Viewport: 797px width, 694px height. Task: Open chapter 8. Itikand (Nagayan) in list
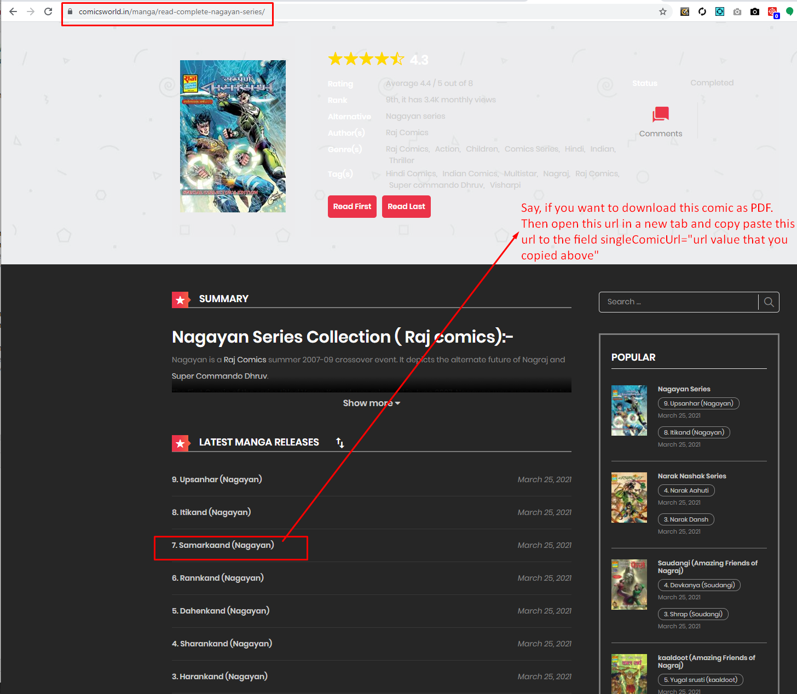coord(211,512)
